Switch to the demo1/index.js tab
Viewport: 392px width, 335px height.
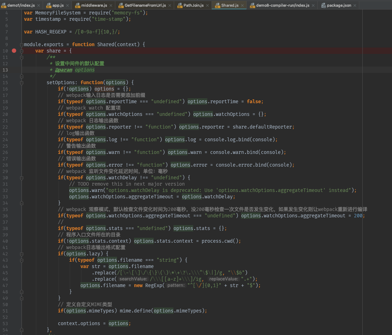pos(21,5)
